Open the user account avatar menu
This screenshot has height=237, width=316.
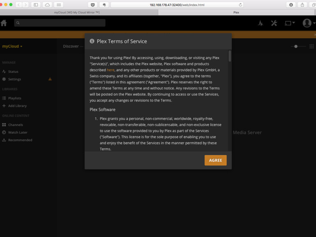point(309,23)
